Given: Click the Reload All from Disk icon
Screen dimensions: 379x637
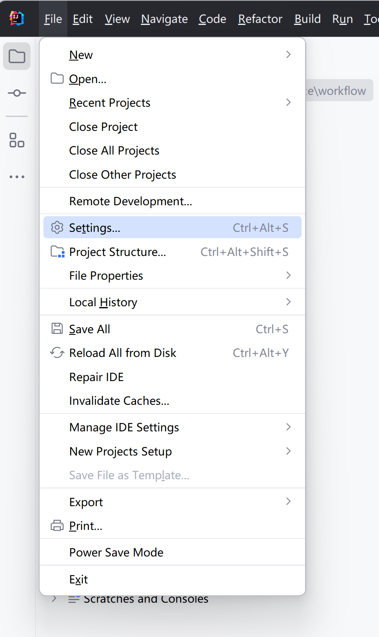Looking at the screenshot, I should pyautogui.click(x=57, y=352).
